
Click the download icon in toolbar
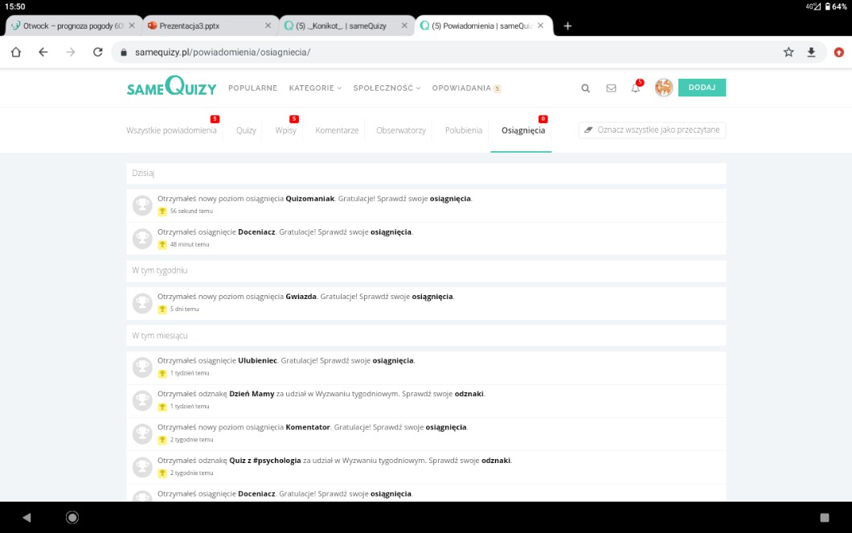[x=811, y=52]
